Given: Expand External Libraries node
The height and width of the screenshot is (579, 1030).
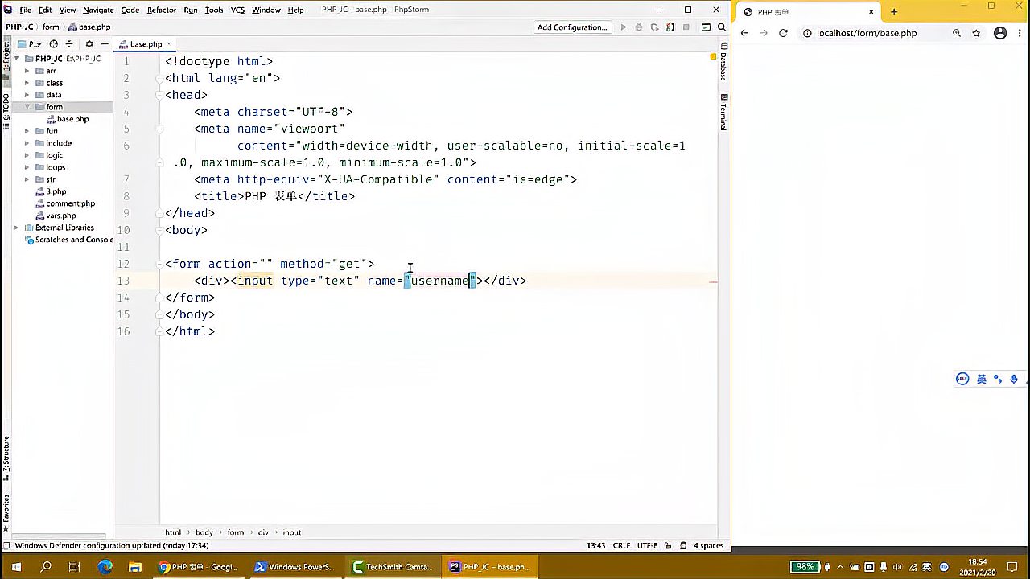Looking at the screenshot, I should click(17, 228).
